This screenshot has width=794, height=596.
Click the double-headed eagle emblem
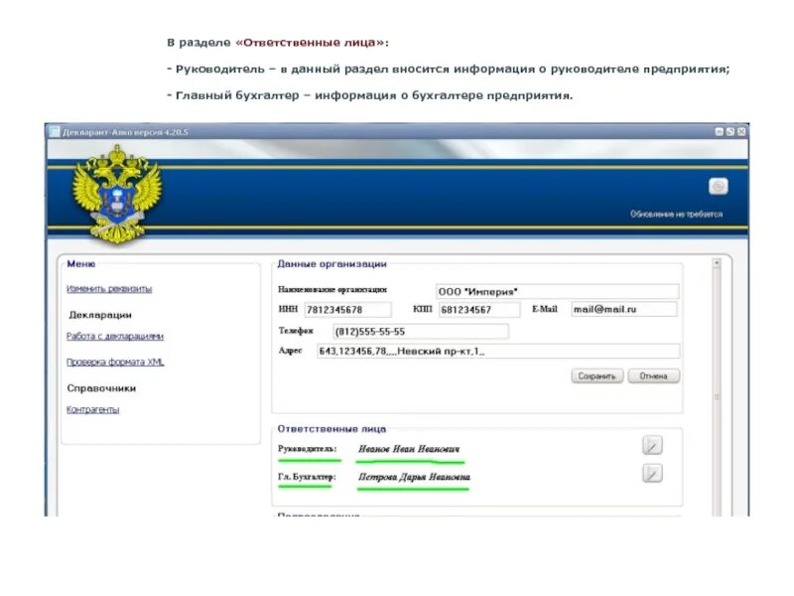(x=117, y=194)
